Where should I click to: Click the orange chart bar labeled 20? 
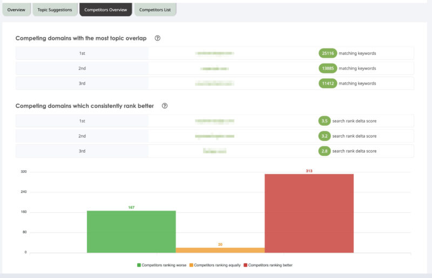click(220, 250)
